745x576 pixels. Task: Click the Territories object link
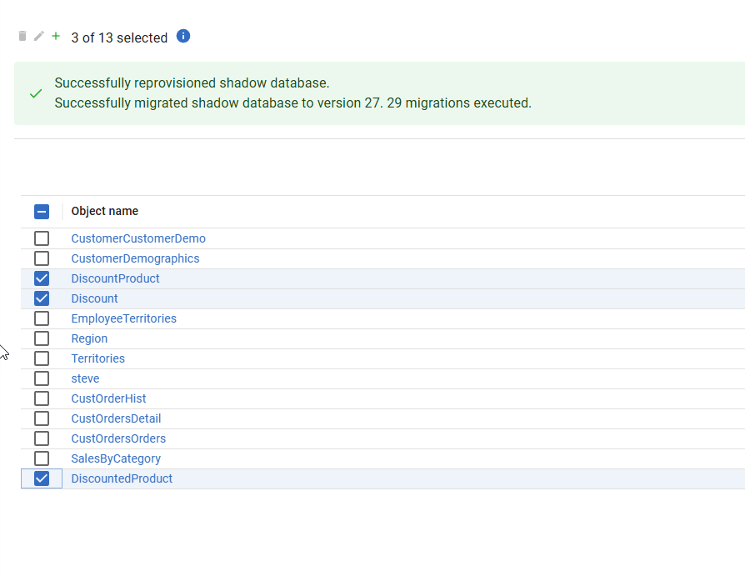point(97,358)
